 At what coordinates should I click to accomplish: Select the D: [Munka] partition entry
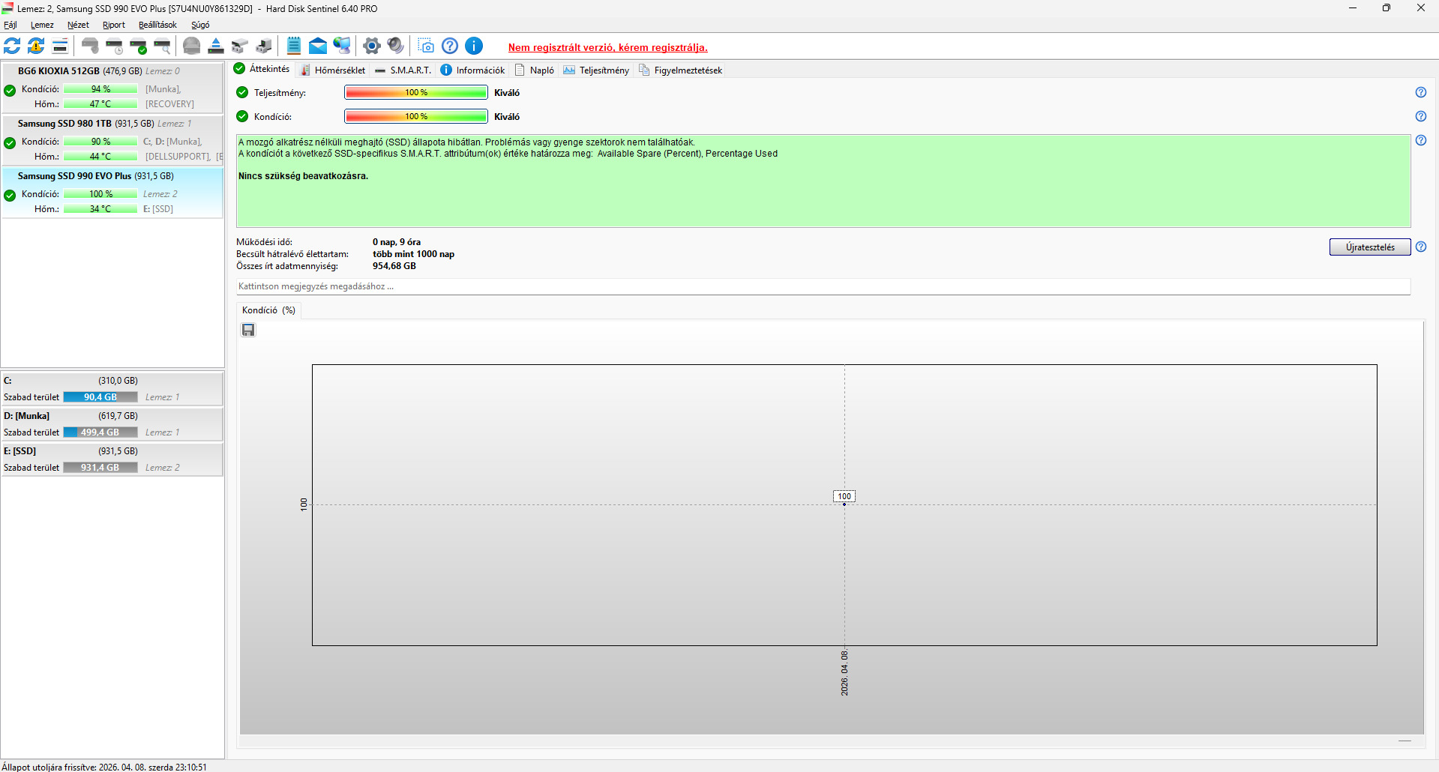(112, 424)
